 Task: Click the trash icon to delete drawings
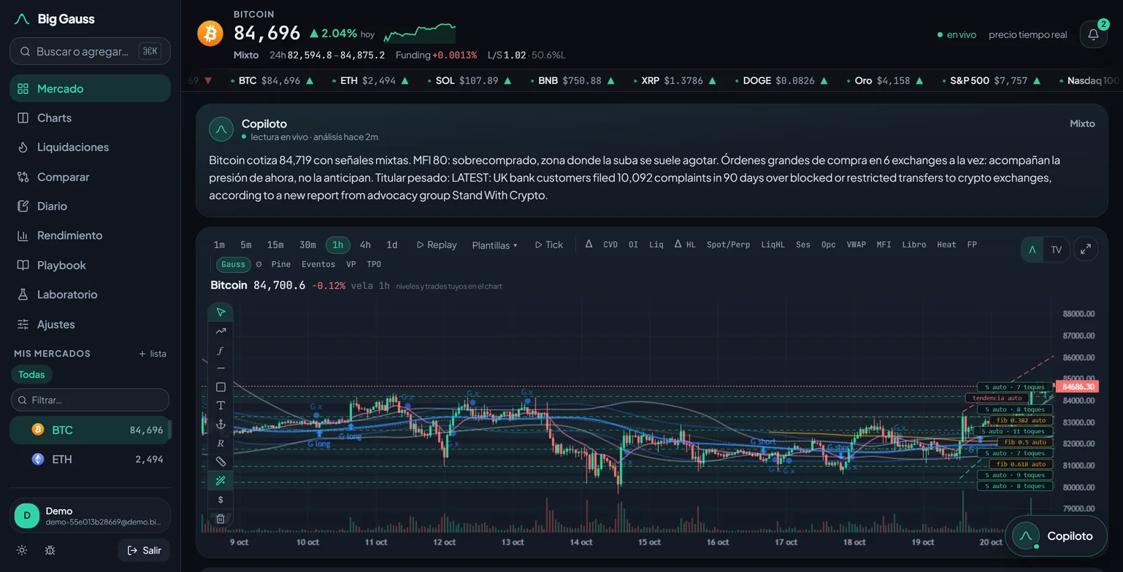221,519
